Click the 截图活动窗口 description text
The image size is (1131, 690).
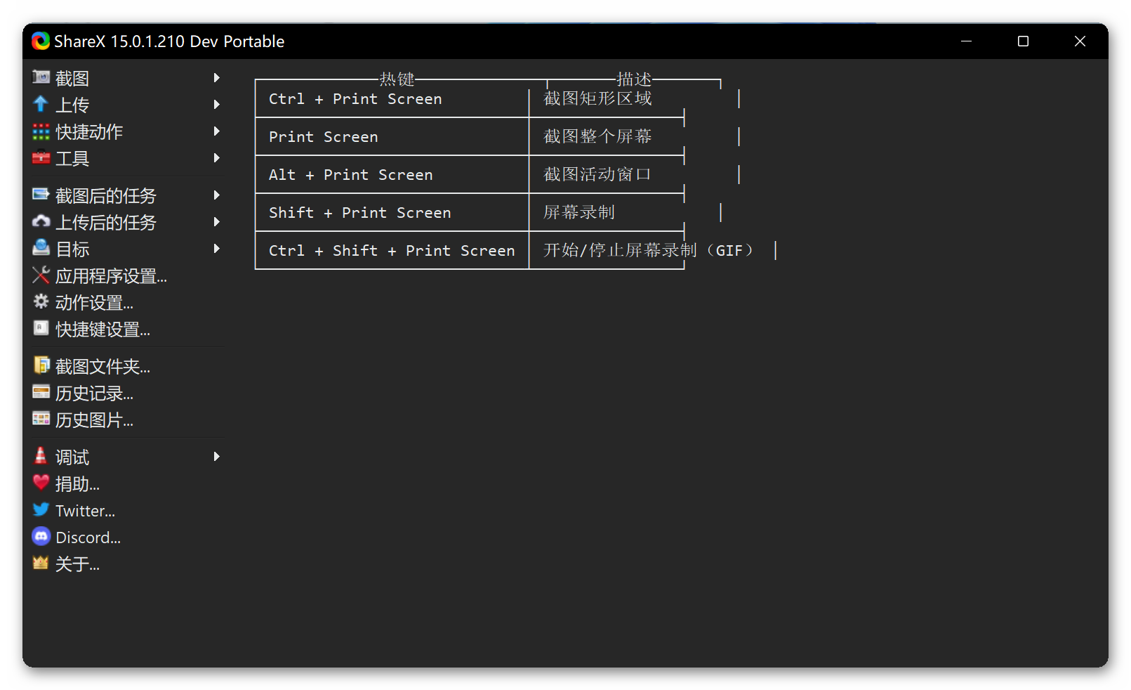click(x=597, y=174)
